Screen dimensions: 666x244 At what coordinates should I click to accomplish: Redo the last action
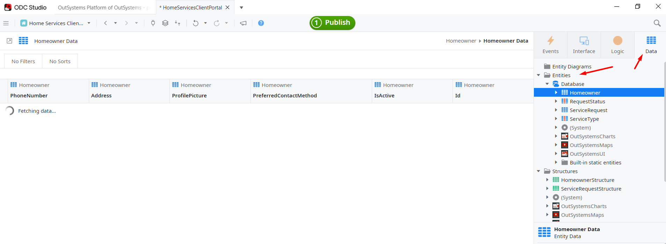click(217, 23)
